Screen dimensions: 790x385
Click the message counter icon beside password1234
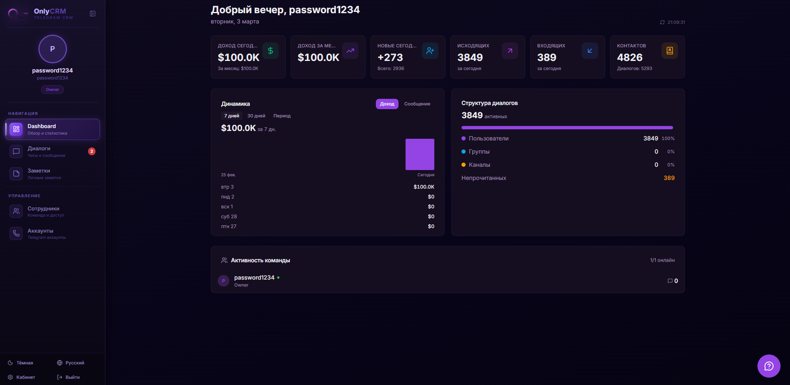[671, 281]
